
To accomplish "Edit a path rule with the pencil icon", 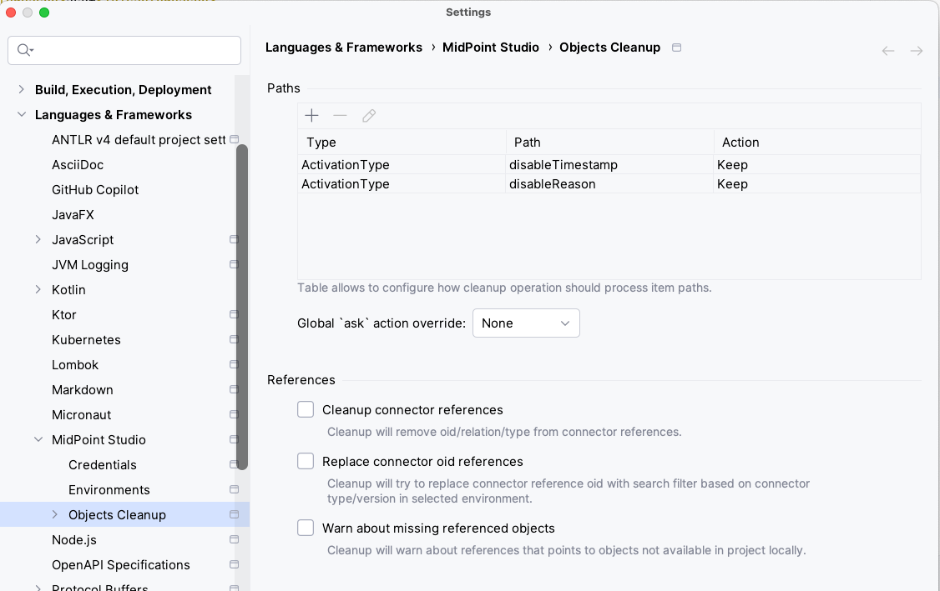I will [368, 115].
